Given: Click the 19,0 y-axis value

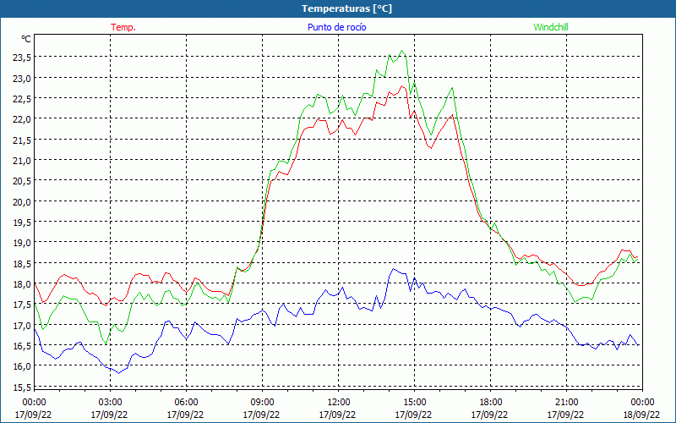Looking at the screenshot, I should point(22,244).
